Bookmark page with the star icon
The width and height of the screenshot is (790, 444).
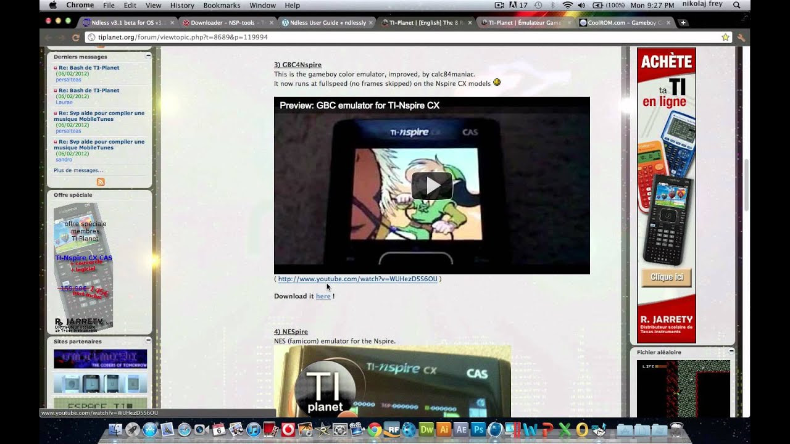pos(725,37)
